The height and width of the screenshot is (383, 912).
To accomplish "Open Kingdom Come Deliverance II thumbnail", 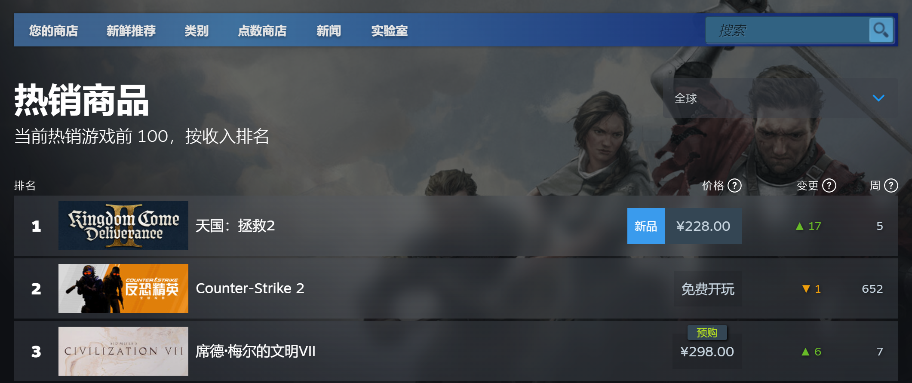I will 123,226.
